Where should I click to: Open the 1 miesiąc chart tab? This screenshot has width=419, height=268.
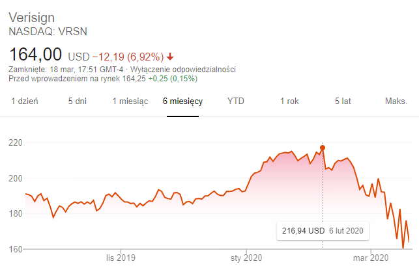[130, 101]
